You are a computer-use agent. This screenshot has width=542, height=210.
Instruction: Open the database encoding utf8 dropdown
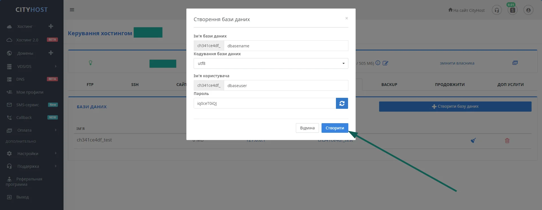click(271, 63)
